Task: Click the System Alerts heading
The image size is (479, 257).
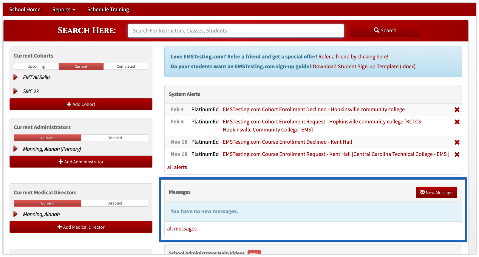Action: [184, 94]
